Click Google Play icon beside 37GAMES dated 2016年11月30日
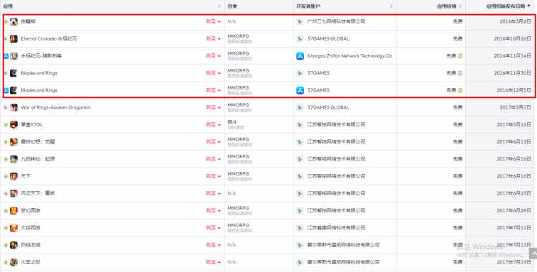 click(300, 73)
